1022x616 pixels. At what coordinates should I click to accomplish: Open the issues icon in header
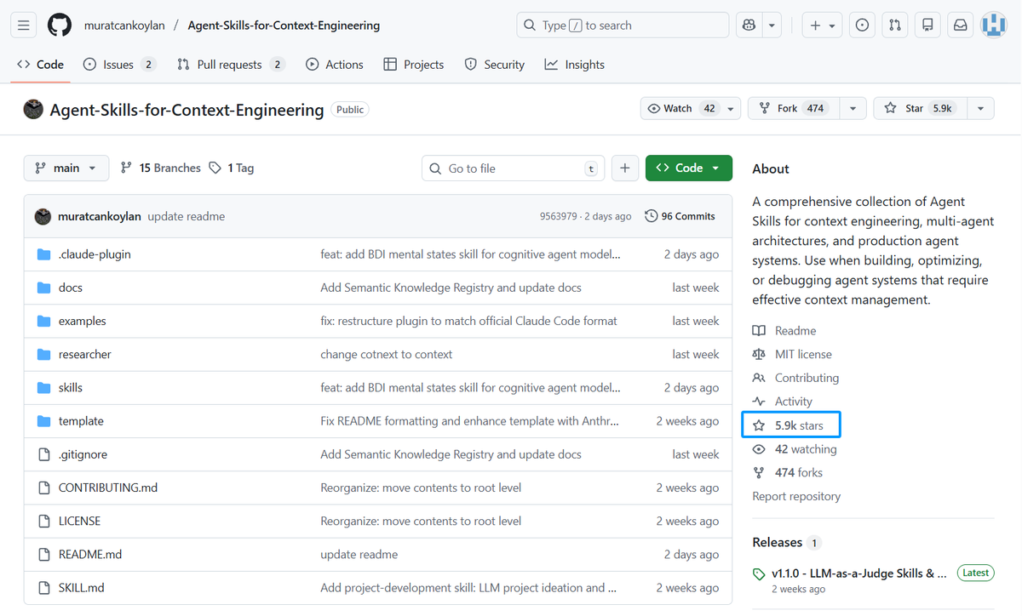pyautogui.click(x=863, y=26)
